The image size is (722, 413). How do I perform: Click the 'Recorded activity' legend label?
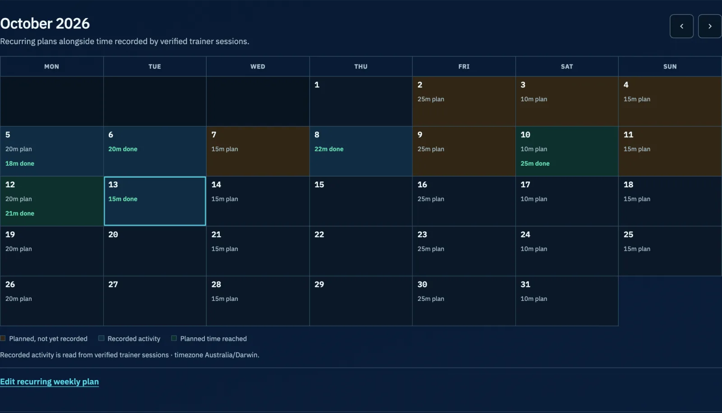pyautogui.click(x=134, y=339)
